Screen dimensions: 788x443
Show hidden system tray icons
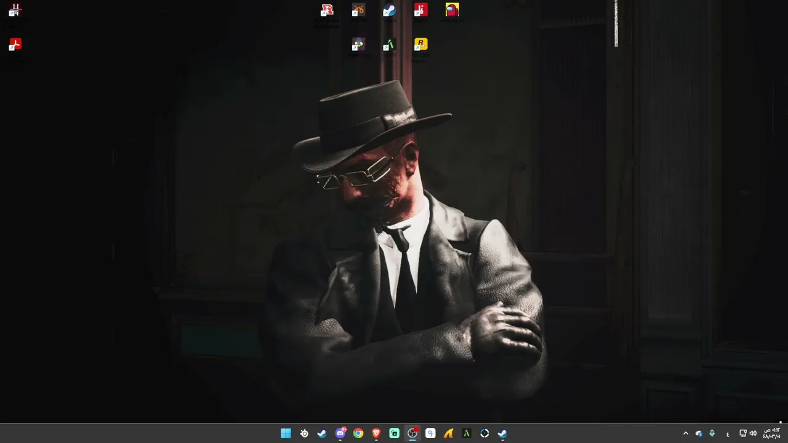tap(685, 433)
